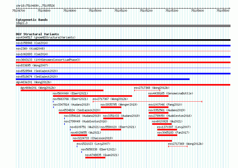Viewport: 238px width, 168px height.
Task: Select the black nsv4344517 variant bar
Action: pos(123,40)
